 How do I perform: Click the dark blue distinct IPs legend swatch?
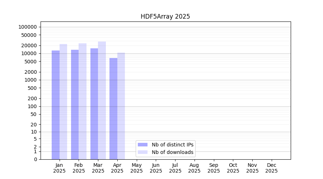click(142, 145)
